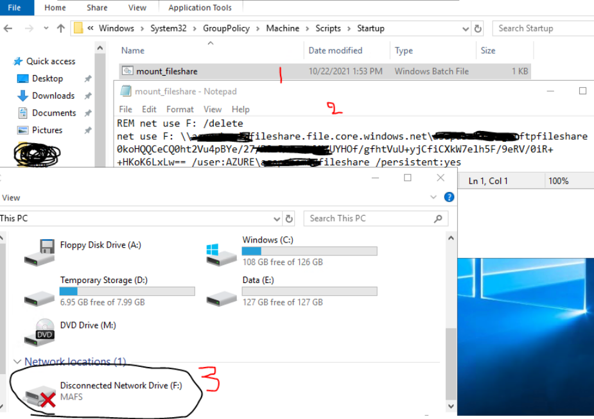The image size is (594, 419).
Task: Open the recent locations dropdown arrow
Action: pos(46,28)
